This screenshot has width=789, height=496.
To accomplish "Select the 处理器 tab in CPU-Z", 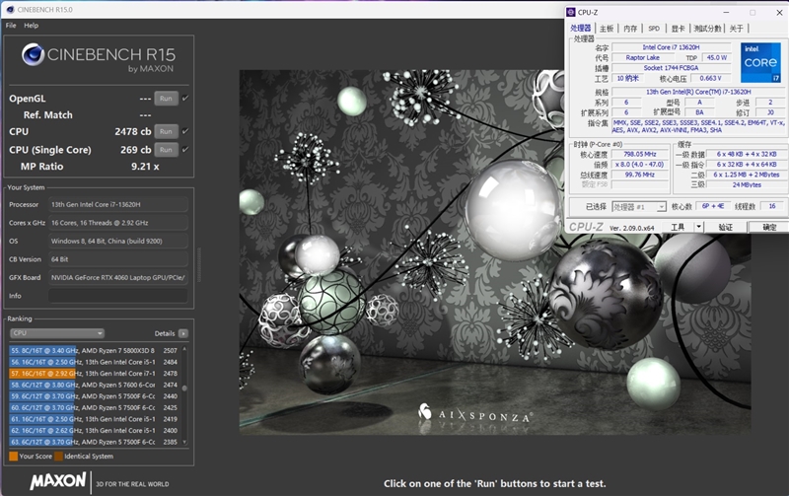I will pos(580,29).
